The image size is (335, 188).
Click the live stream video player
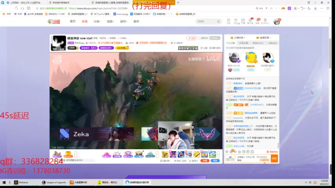136,101
